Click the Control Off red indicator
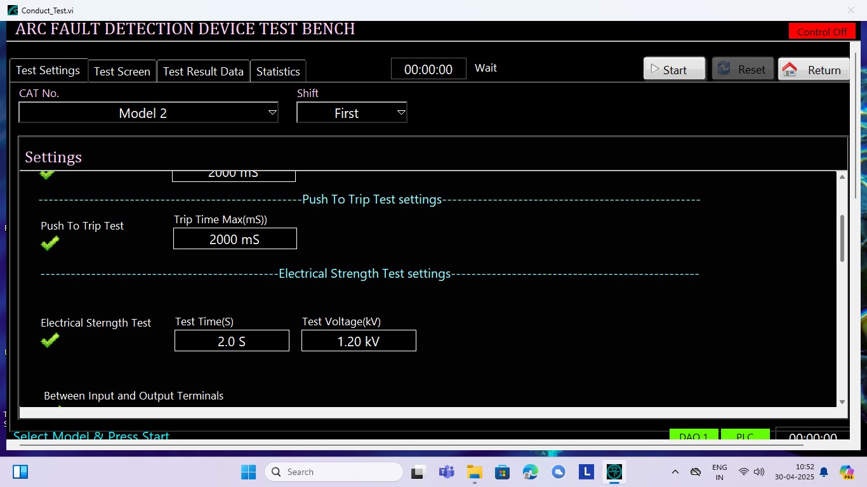Screen dimensions: 867x487 821,32
